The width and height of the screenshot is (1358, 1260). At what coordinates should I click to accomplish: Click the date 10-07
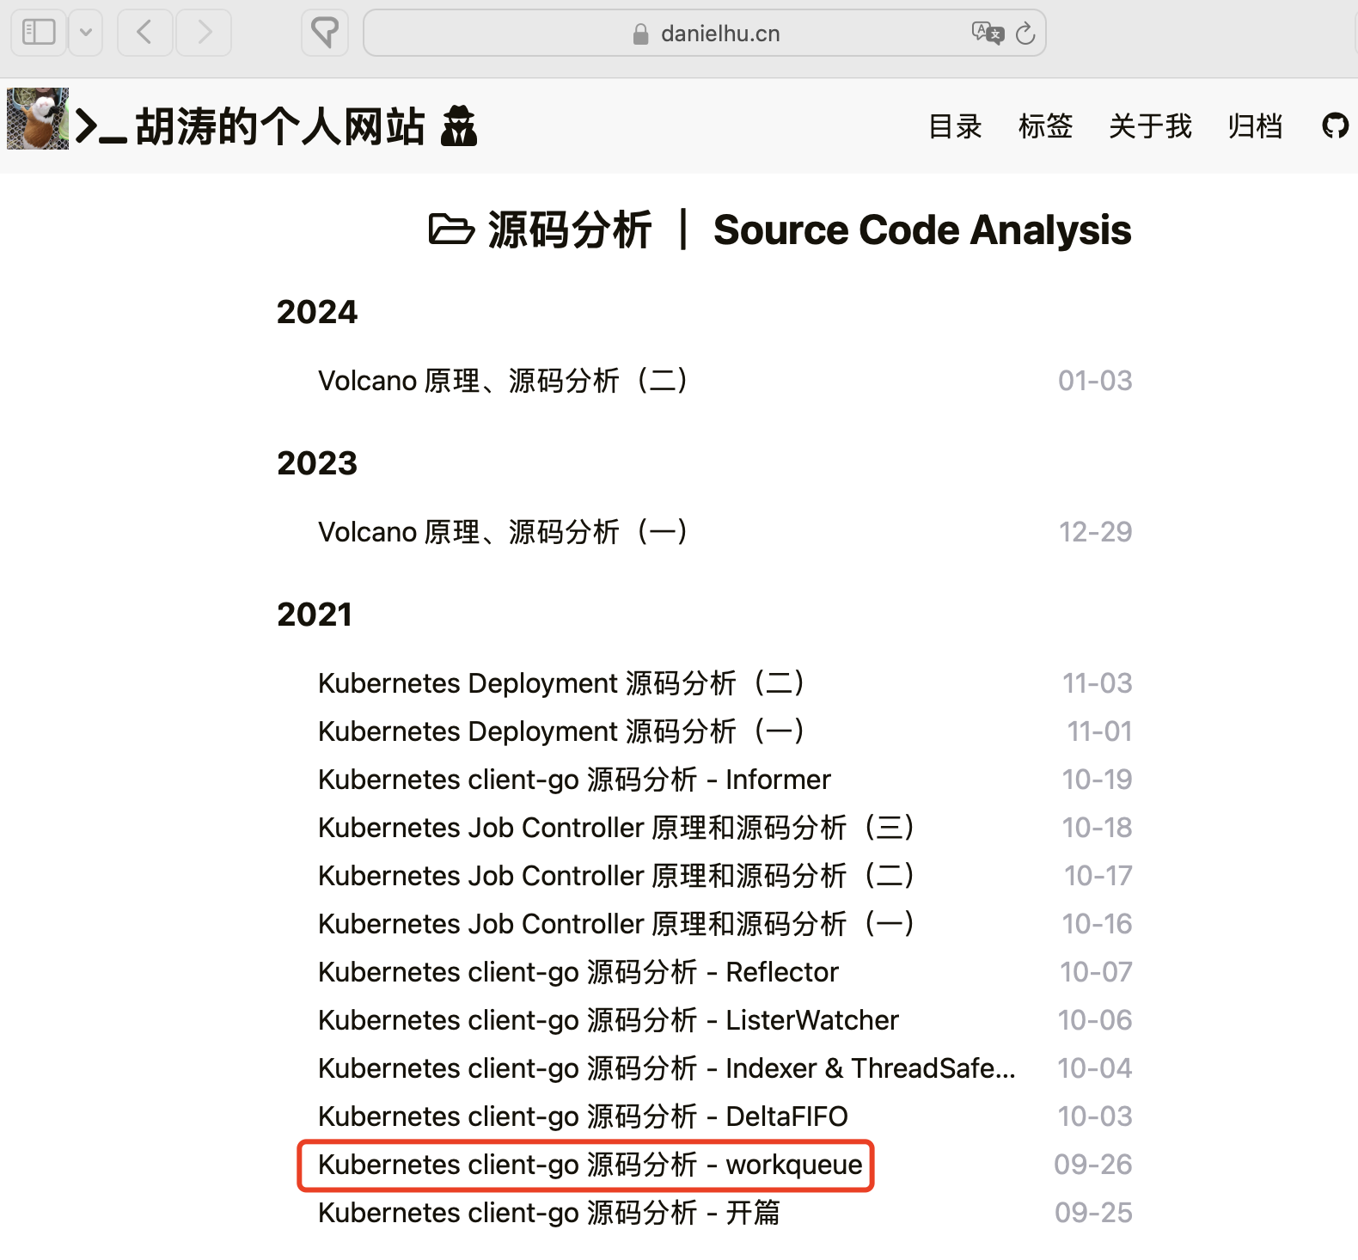point(1096,971)
